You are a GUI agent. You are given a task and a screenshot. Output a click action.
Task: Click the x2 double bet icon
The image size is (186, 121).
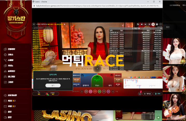pos(113,91)
